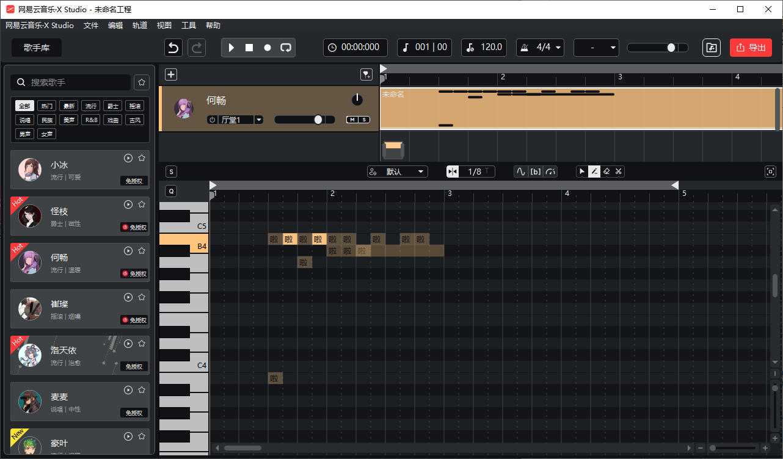The width and height of the screenshot is (783, 459).
Task: Click the Stop playback button
Action: point(249,48)
